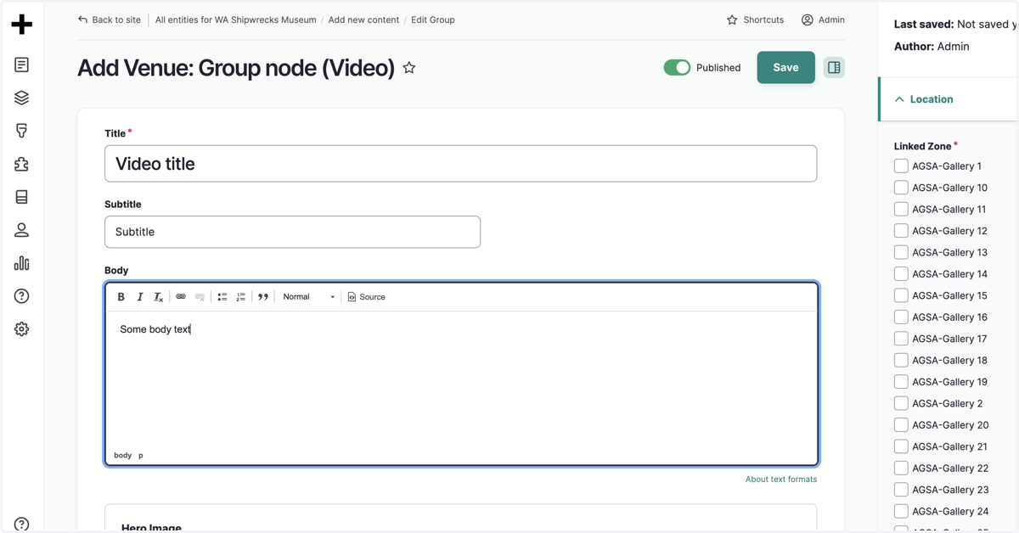Open the puzzle piece Extend icon
1019x533 pixels.
click(22, 164)
